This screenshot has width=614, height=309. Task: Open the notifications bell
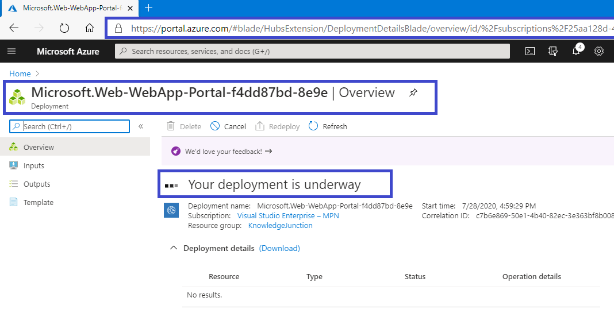pyautogui.click(x=577, y=51)
